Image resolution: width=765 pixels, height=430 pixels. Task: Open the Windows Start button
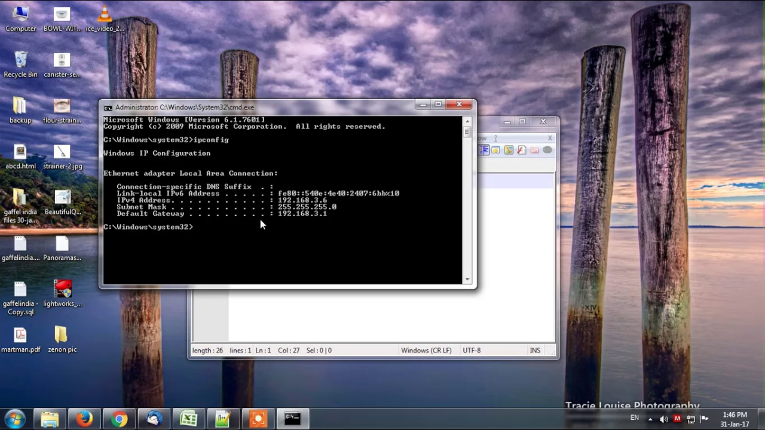(14, 419)
